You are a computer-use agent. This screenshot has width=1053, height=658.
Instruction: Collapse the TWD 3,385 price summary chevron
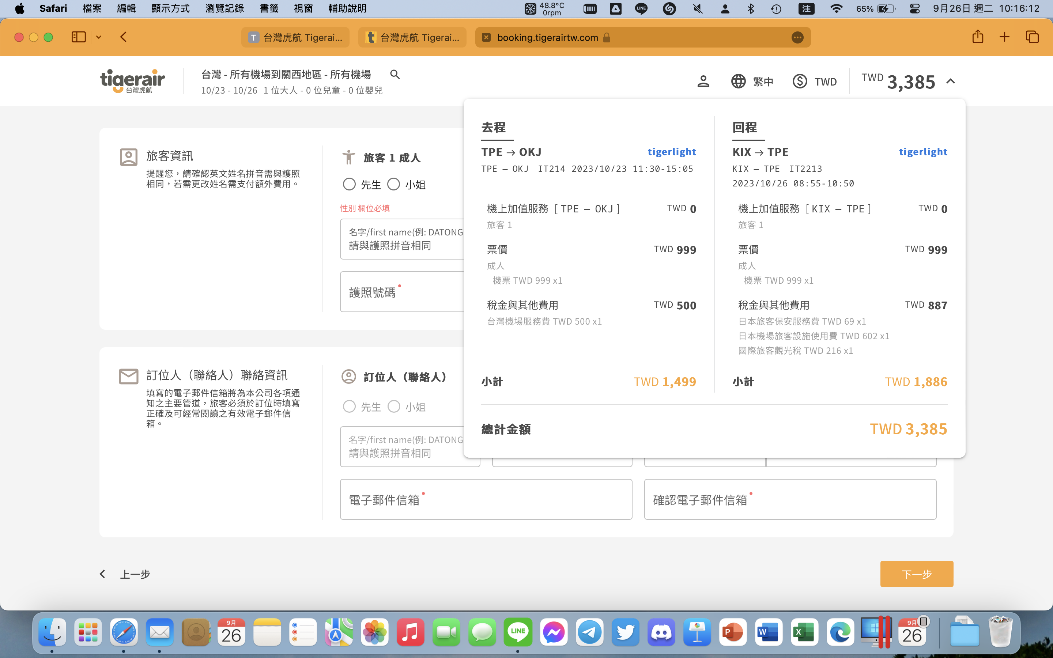(x=950, y=82)
